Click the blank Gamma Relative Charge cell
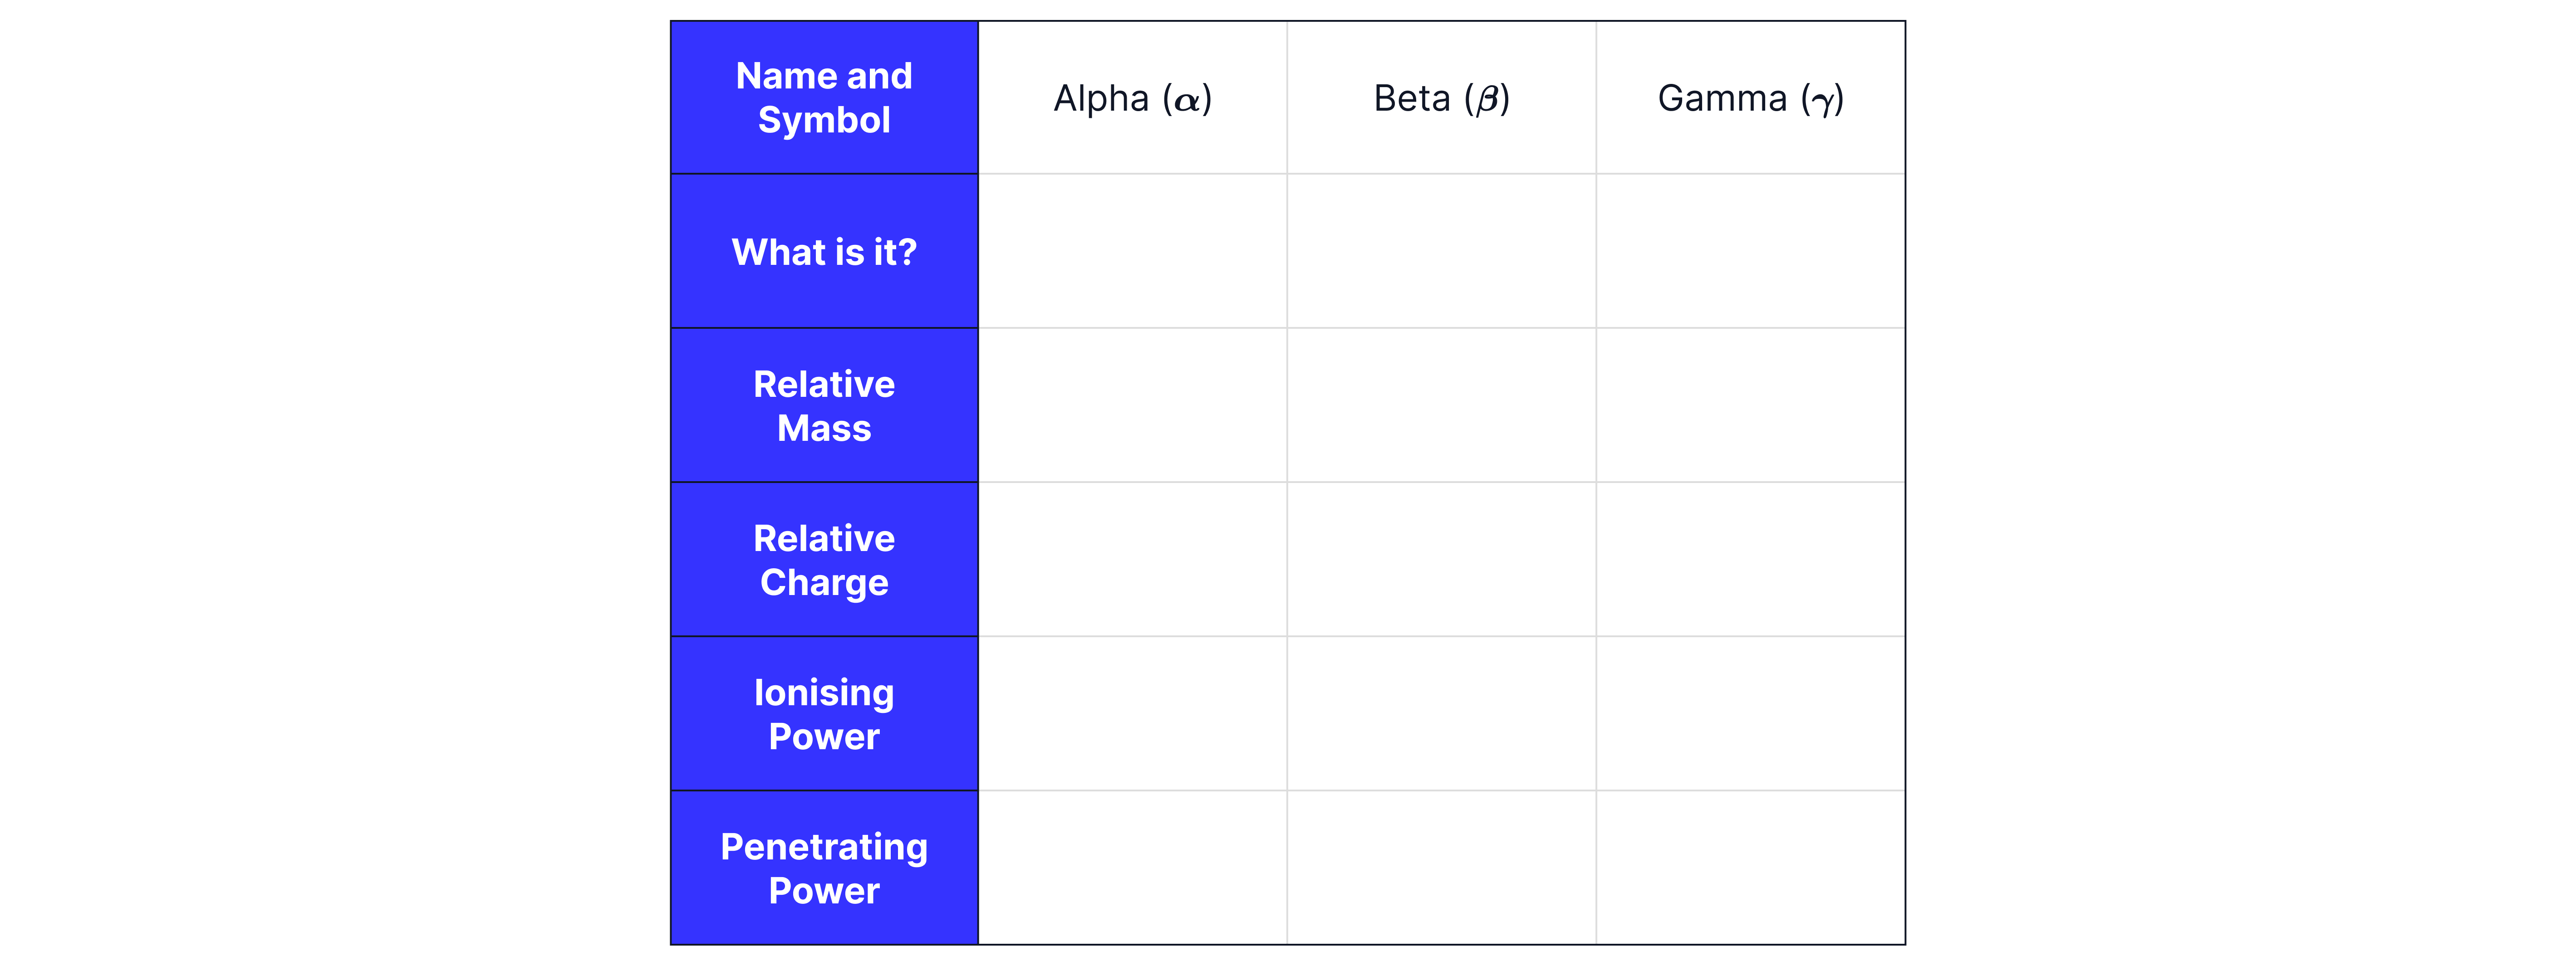Image resolution: width=2576 pixels, height=966 pixels. click(x=1750, y=560)
